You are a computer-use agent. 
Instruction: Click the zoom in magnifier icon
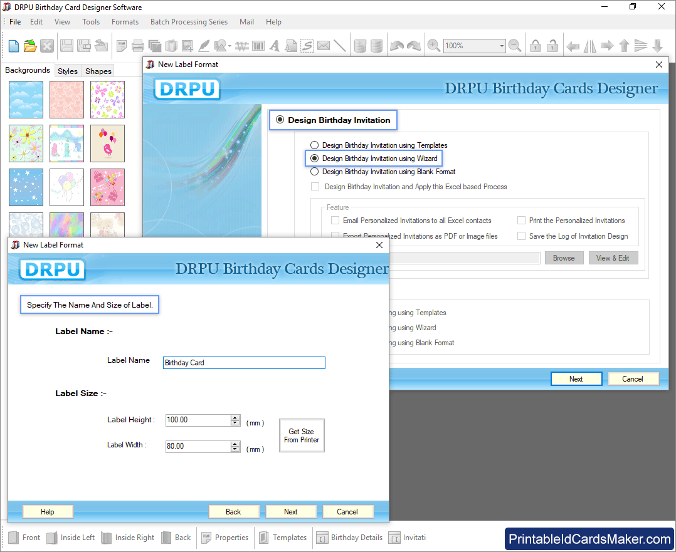(x=433, y=46)
